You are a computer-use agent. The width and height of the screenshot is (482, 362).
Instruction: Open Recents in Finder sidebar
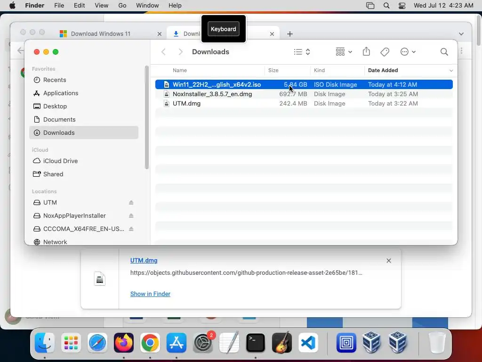click(x=84, y=80)
